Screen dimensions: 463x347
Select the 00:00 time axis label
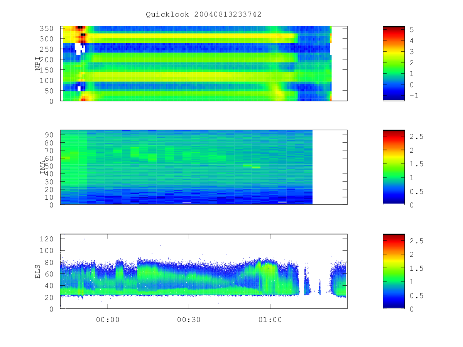point(108,320)
